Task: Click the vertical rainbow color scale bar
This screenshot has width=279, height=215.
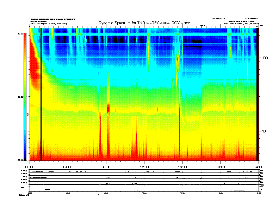Action: tap(25, 97)
